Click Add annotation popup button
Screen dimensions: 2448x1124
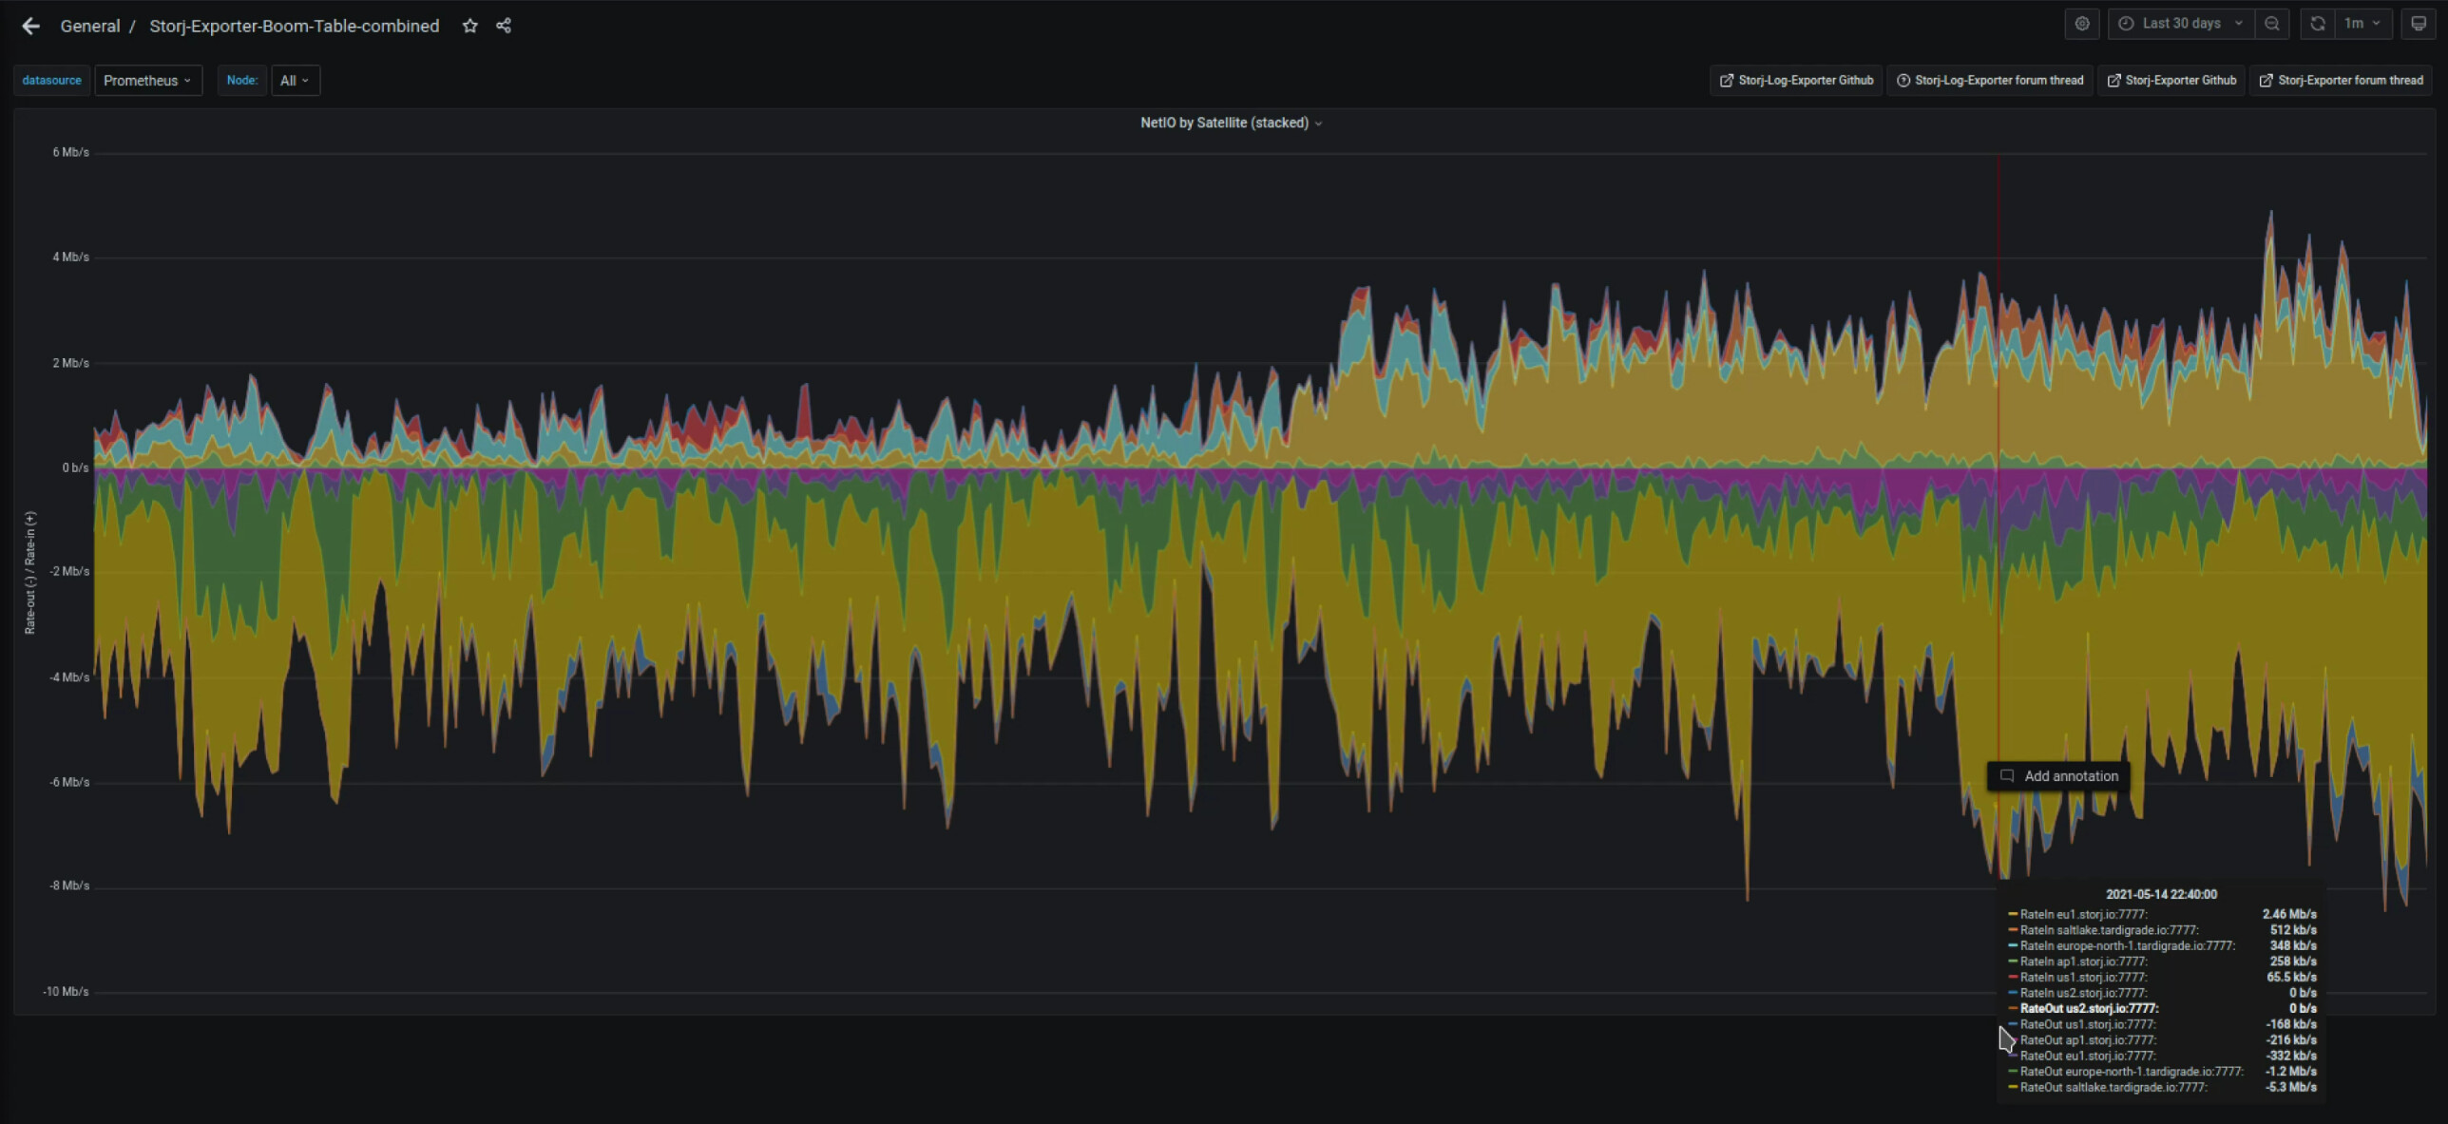click(x=2058, y=776)
